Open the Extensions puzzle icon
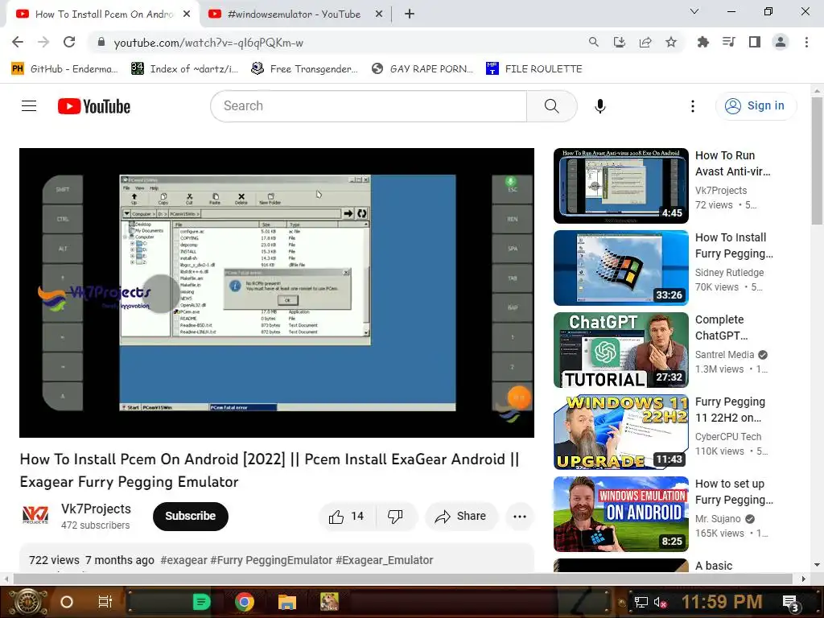 click(x=702, y=42)
